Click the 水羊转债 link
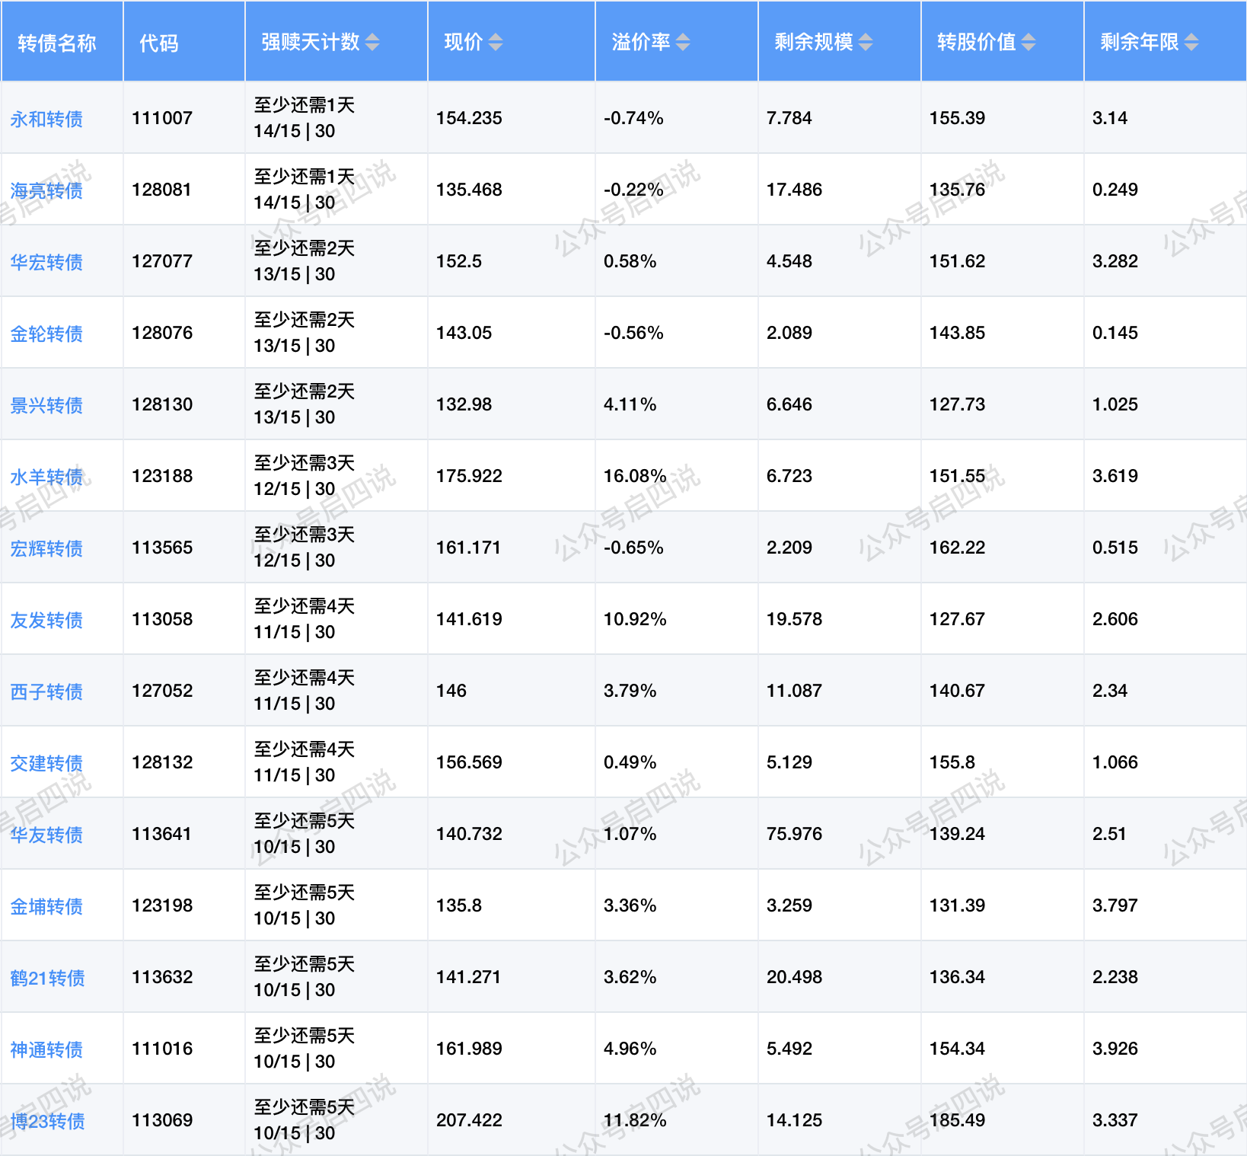 click(x=46, y=477)
